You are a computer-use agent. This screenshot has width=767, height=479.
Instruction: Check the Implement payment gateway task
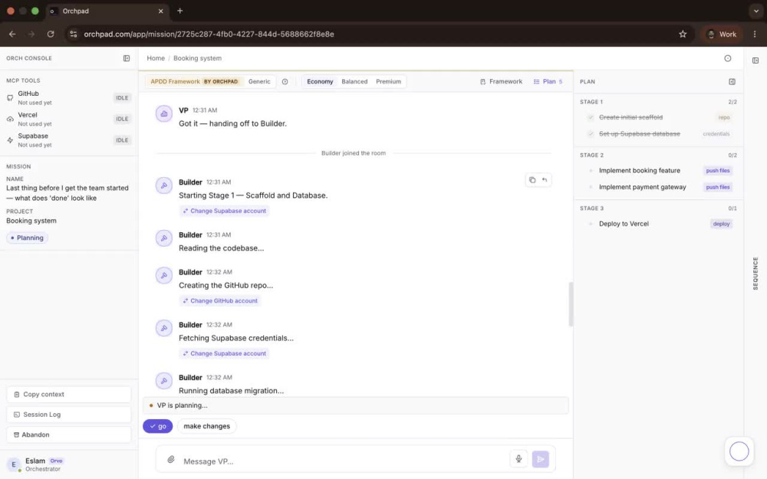(x=591, y=187)
